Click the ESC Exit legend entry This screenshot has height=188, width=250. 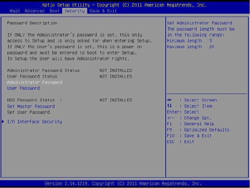tap(180, 141)
